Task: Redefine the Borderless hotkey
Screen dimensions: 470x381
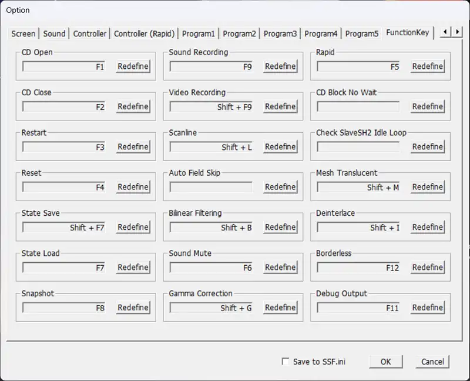Action: 427,267
